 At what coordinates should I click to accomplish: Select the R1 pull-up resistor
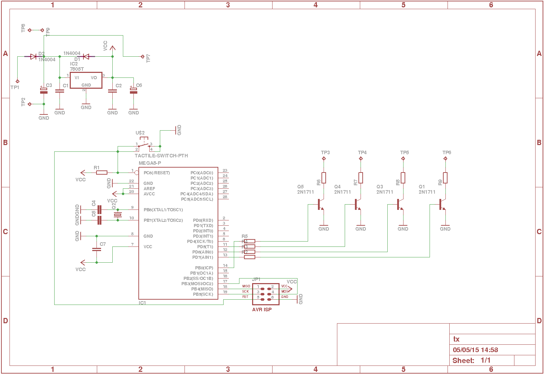[102, 173]
